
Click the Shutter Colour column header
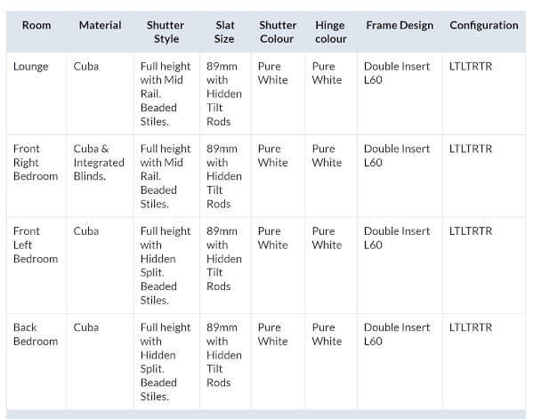coord(278,32)
